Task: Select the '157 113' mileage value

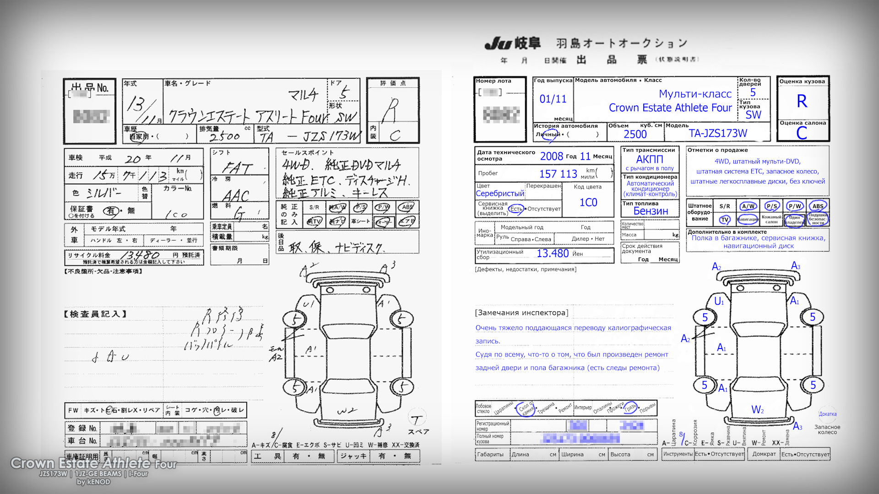Action: 558,174
